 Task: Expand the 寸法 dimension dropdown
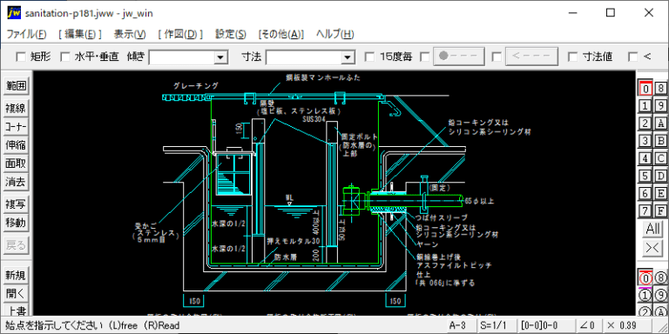coord(348,57)
